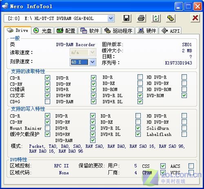Toggle 缓冲欠载保护 checkbox

coord(47,134)
